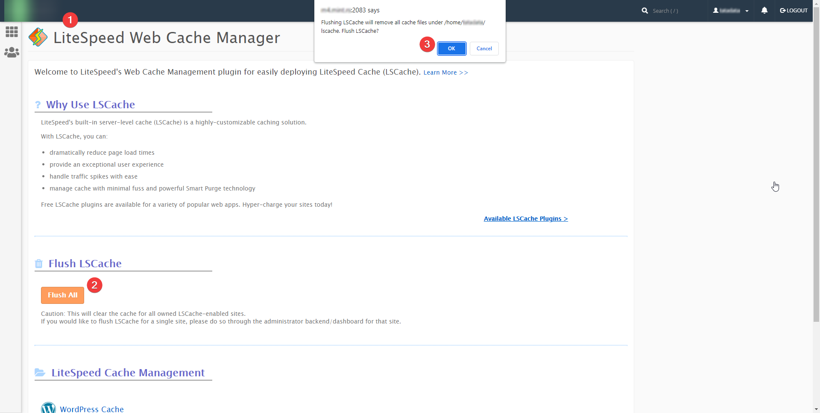Cancel the Flush LSCache dialog
The height and width of the screenshot is (413, 820).
point(484,49)
